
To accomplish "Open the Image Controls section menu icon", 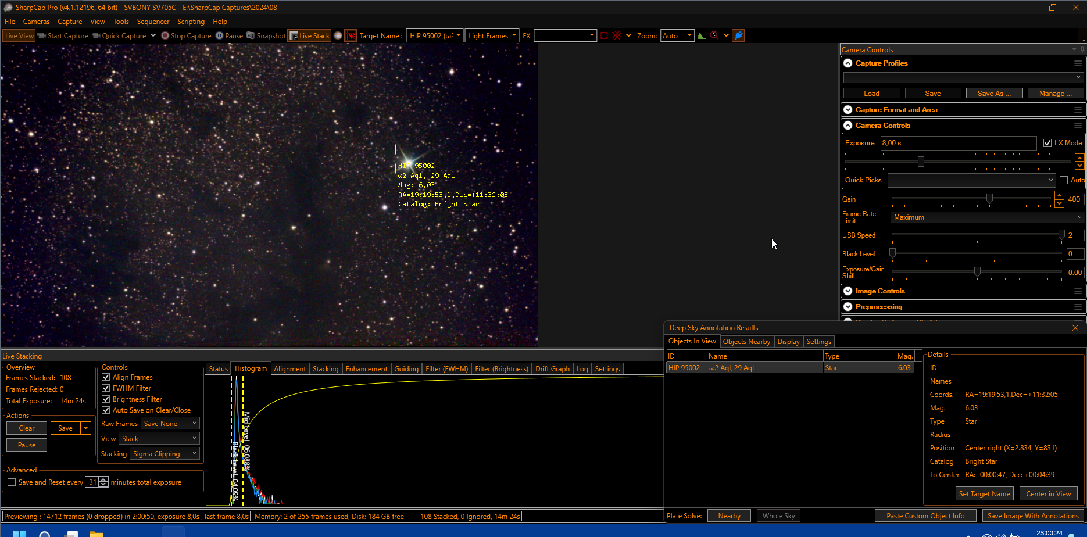I will point(1078,291).
